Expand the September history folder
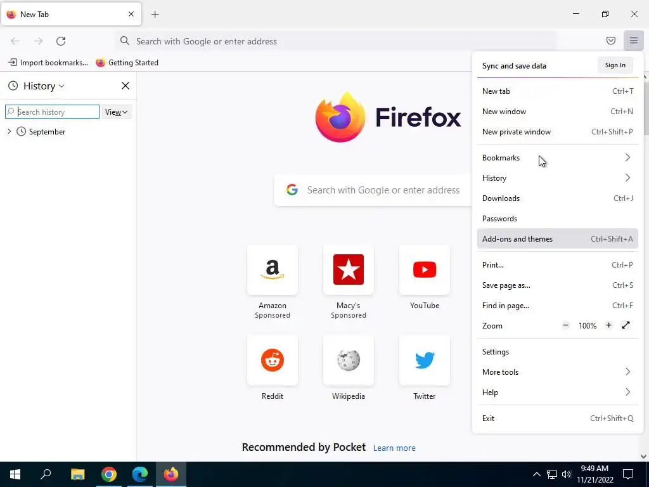Image resolution: width=649 pixels, height=487 pixels. 9,132
